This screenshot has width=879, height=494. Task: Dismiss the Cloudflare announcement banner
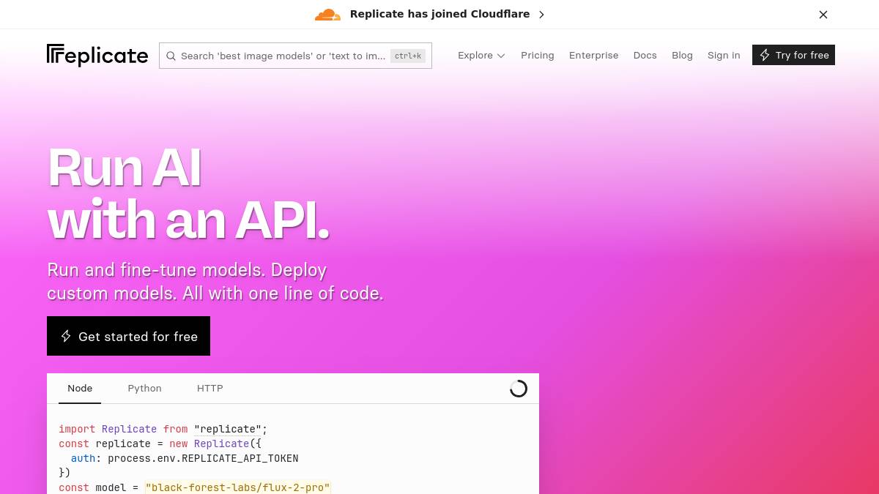point(823,15)
